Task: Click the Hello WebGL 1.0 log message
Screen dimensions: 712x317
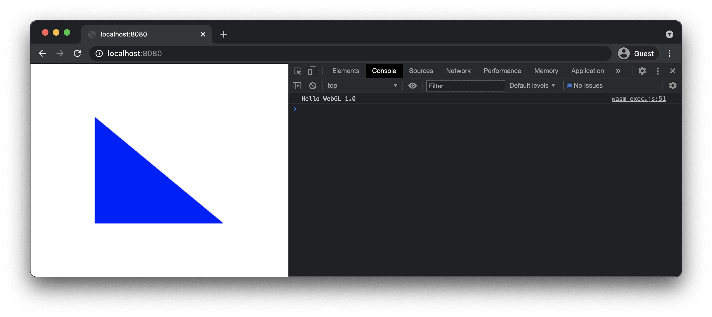Action: pyautogui.click(x=328, y=99)
